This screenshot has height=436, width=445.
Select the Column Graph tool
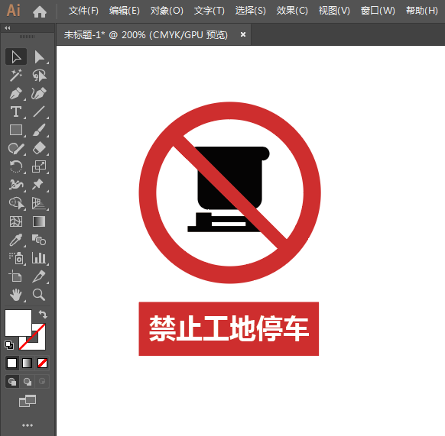click(39, 258)
